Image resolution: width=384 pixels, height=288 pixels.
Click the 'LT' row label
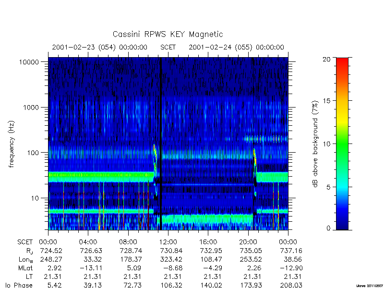[29, 277]
